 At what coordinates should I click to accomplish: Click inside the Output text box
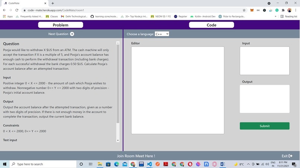pos(265,99)
